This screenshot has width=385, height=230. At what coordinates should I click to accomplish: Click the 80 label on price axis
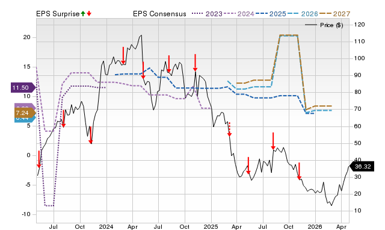358,92
